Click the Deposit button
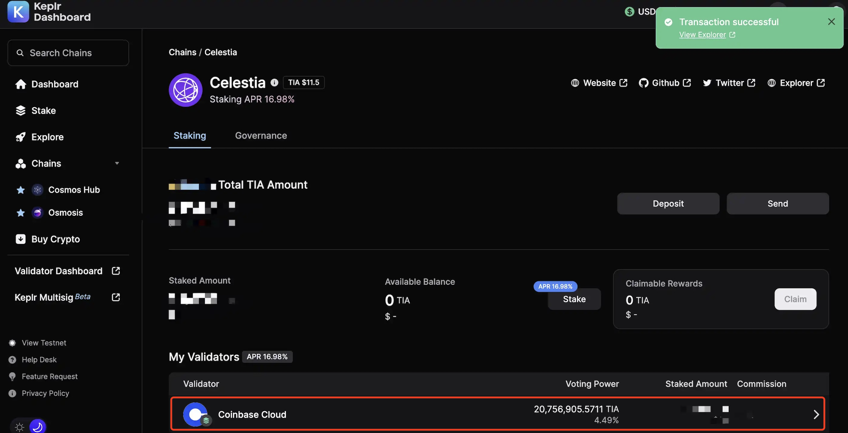This screenshot has width=848, height=433. pos(668,204)
